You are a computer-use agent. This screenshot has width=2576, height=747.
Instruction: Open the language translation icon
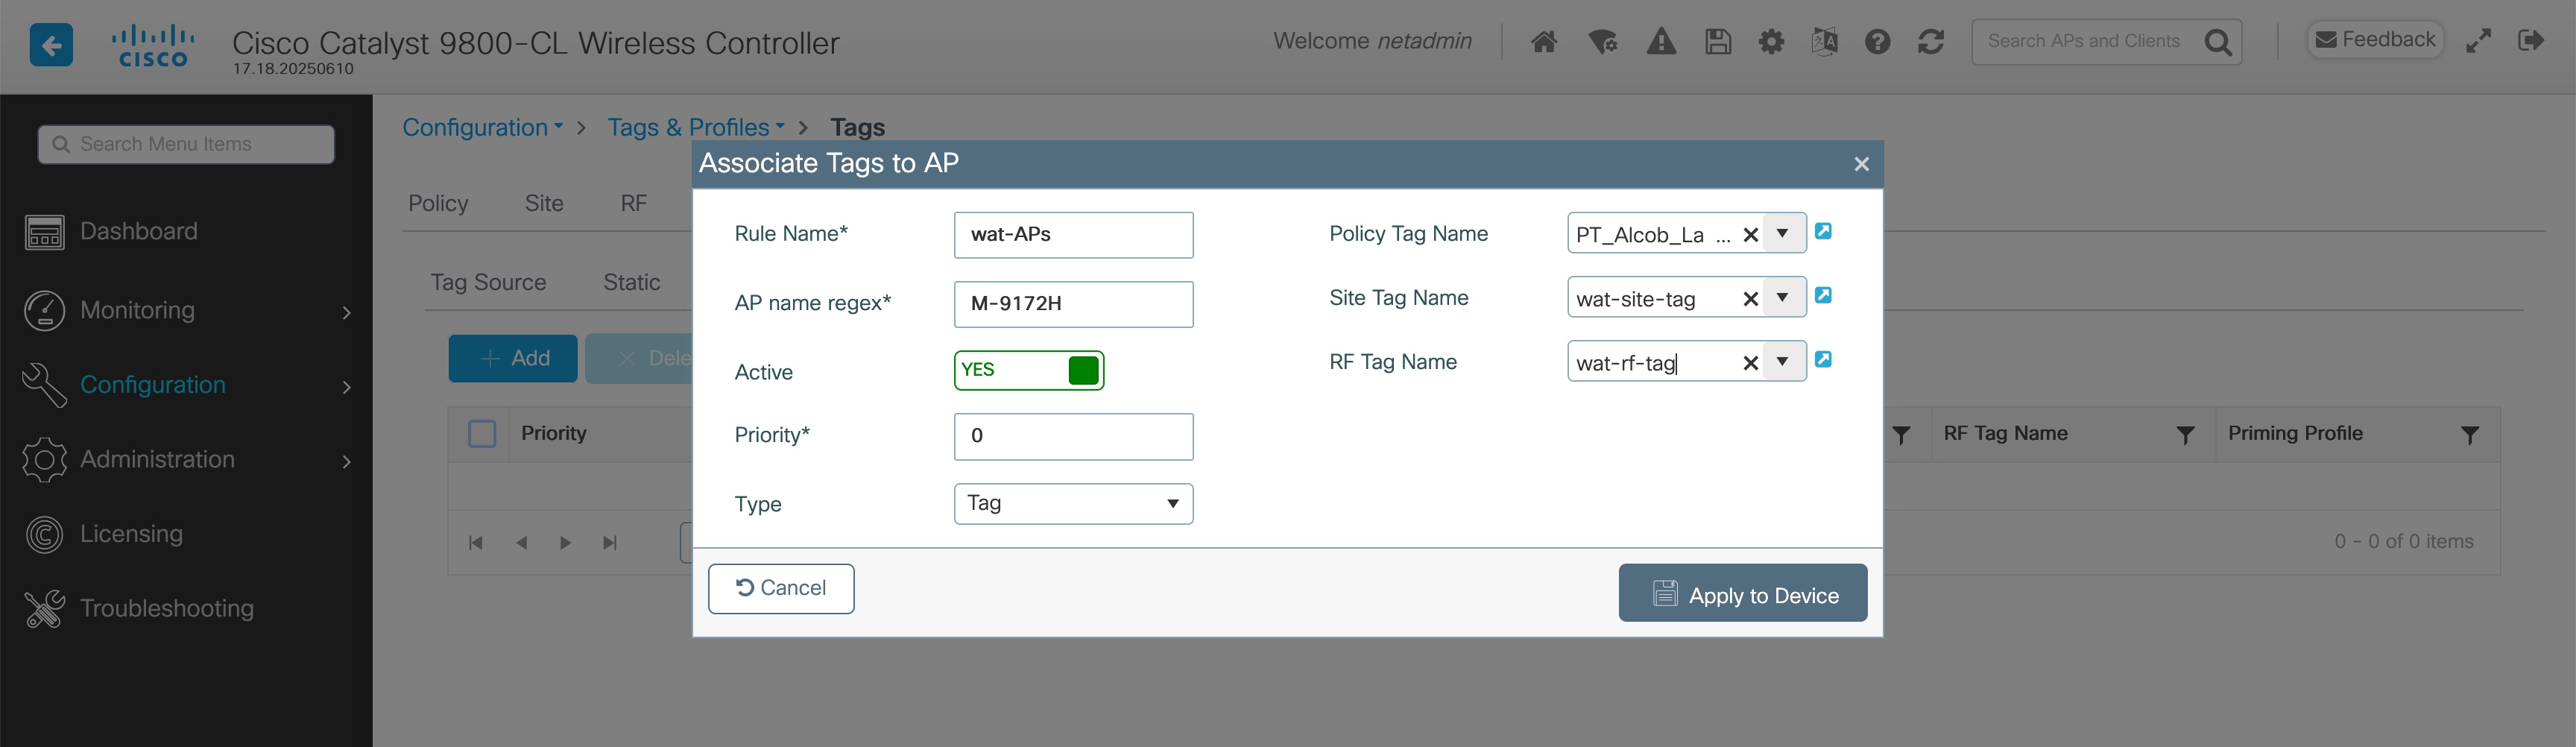pos(1824,41)
